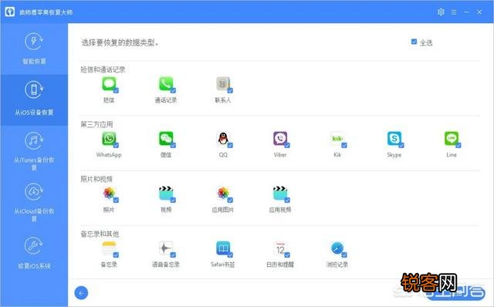Viewport: 494px width, 307px height.
Task: Uncheck the checkbox on 照片 icon
Action: pos(116,200)
